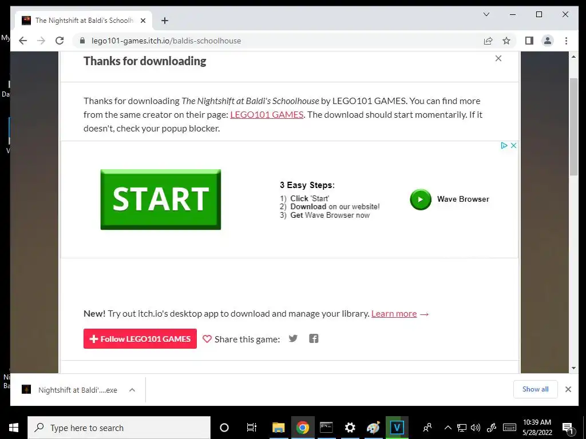Minimize the Chrome window

coord(513,14)
